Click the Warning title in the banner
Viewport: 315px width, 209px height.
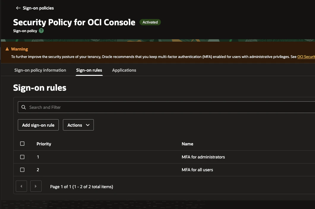coord(20,49)
